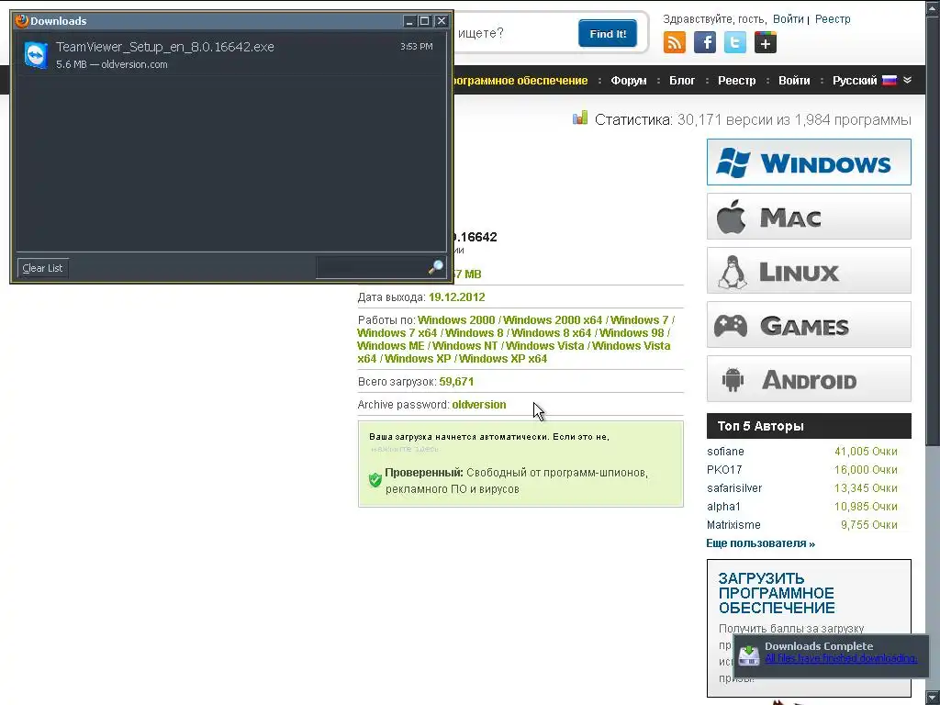Open the Блог menu item
This screenshot has height=705, width=940.
coord(682,81)
